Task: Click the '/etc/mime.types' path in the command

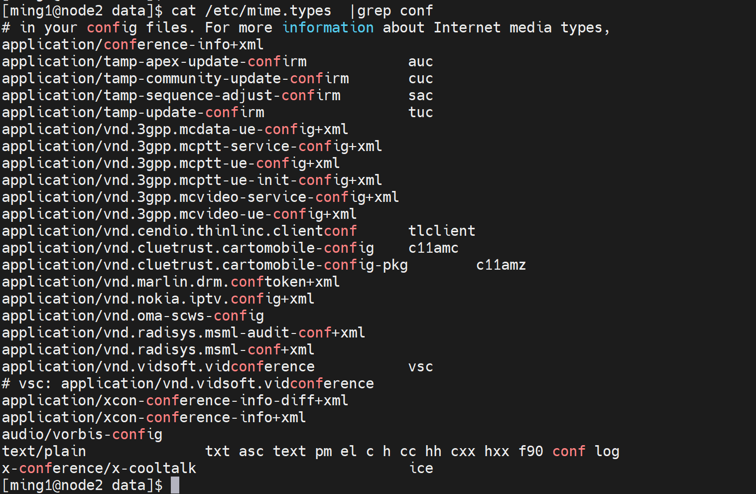Action: [268, 10]
